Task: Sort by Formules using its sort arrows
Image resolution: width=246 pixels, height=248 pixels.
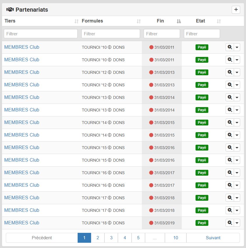Action: tap(139, 21)
